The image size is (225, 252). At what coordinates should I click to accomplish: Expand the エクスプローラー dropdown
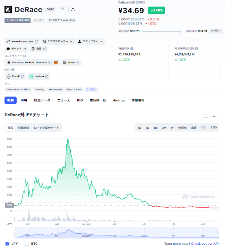[x=58, y=41]
